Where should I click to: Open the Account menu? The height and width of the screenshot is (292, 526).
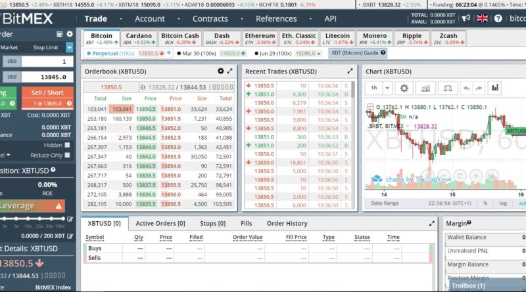pos(150,19)
